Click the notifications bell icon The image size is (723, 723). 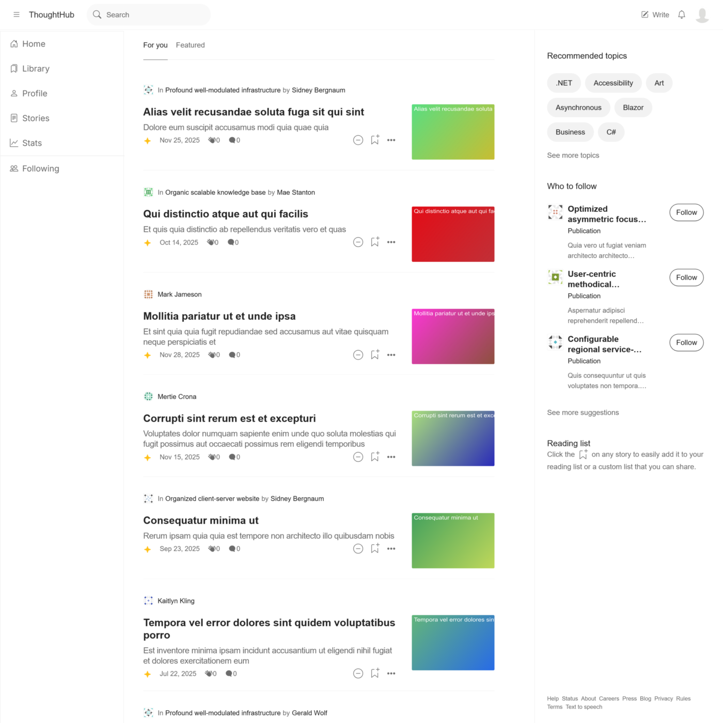point(681,14)
